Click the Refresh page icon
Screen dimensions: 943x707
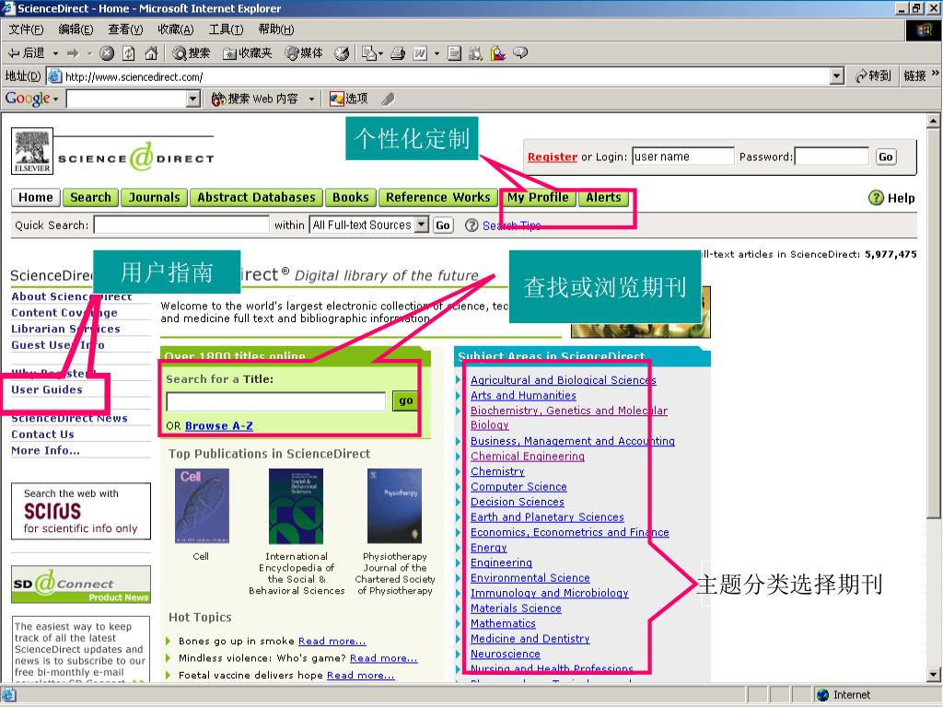pyautogui.click(x=129, y=53)
